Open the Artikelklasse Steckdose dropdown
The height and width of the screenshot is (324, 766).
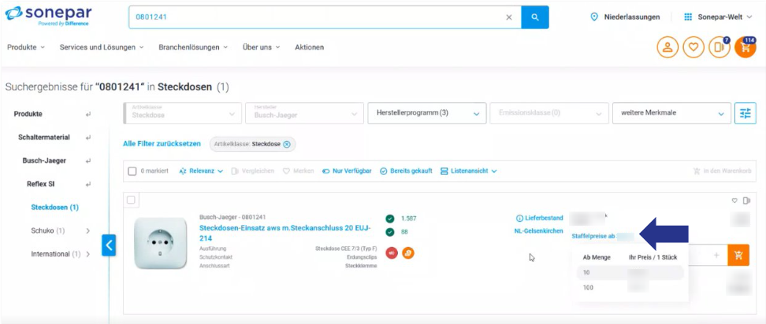(x=182, y=113)
